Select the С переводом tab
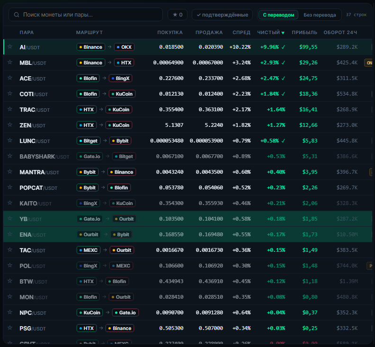This screenshot has height=347, width=375. click(278, 15)
